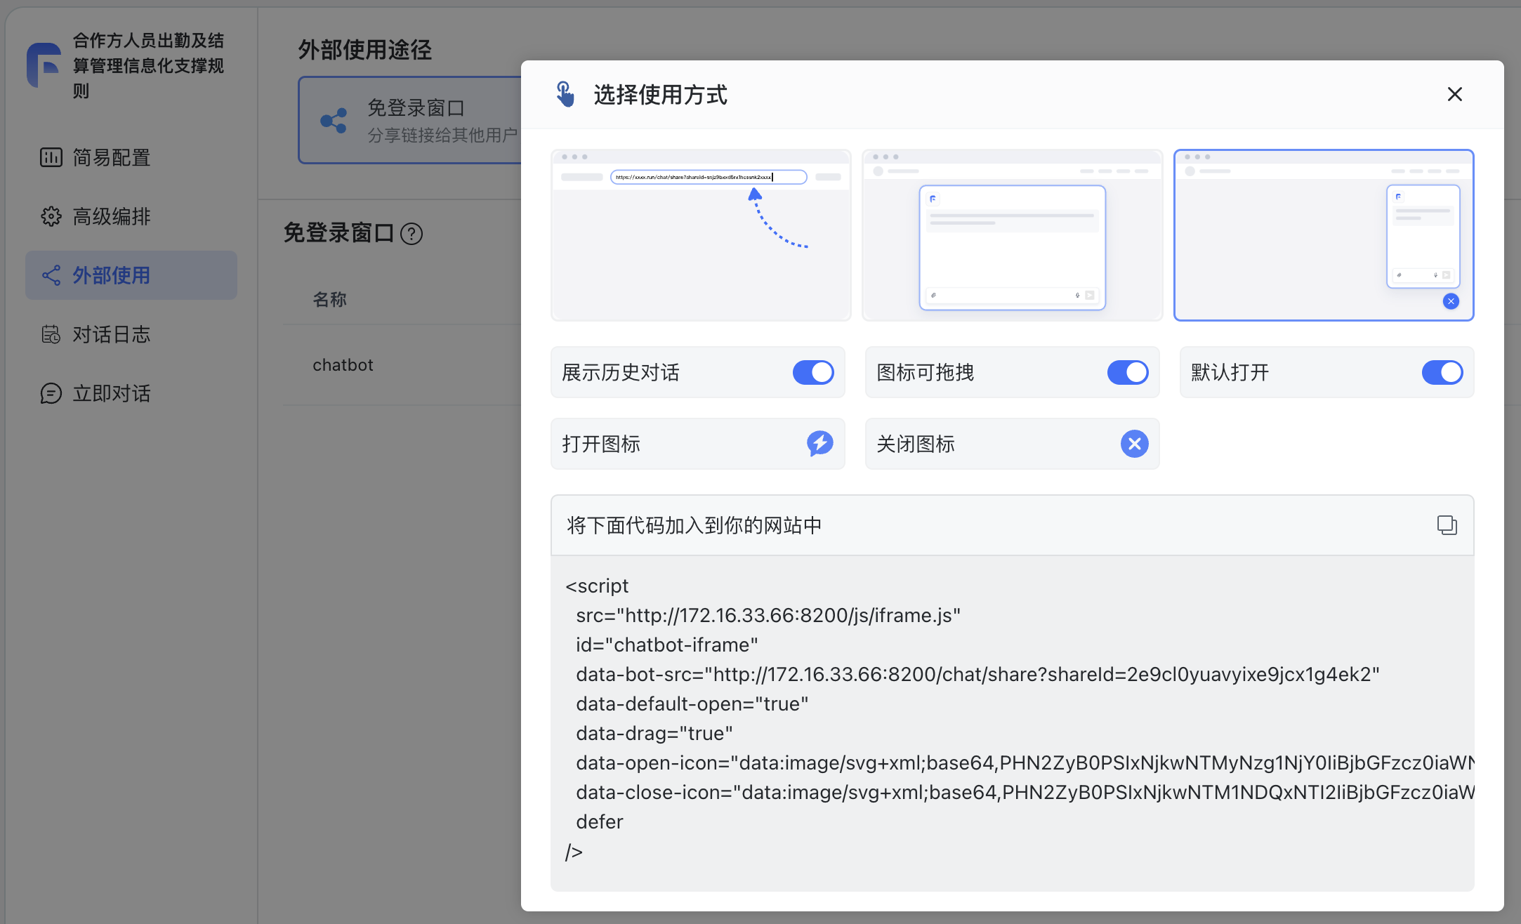Click the chatbot row in the table
The width and height of the screenshot is (1521, 924).
343,365
